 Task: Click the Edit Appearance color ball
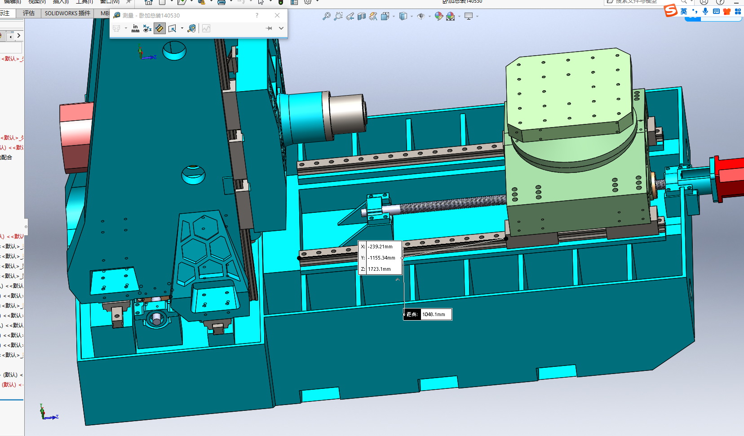(x=439, y=16)
